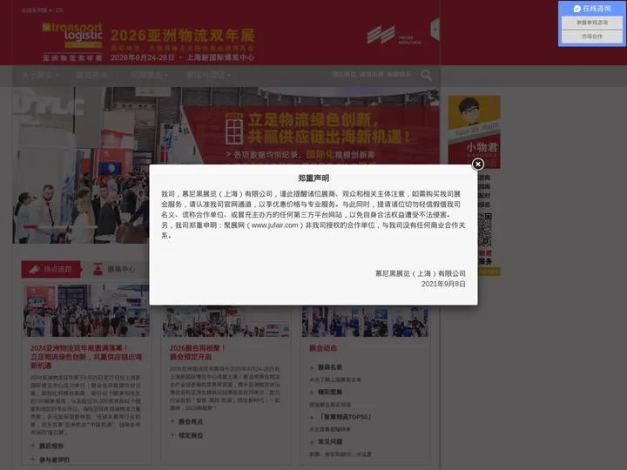This screenshot has width=627, height=470.
Task: Click the arrow icon beside 常见问题
Action: point(312,441)
